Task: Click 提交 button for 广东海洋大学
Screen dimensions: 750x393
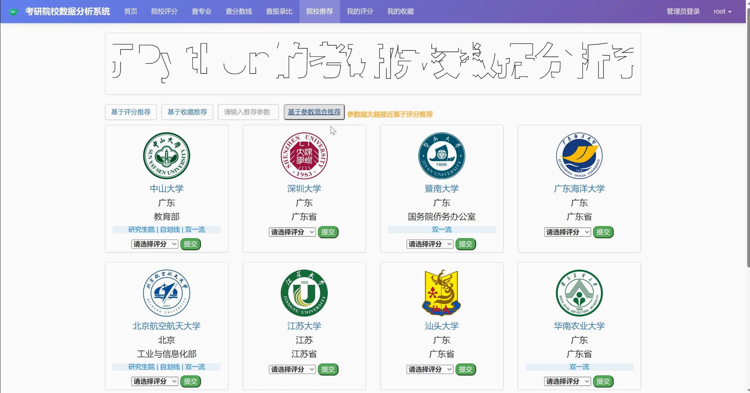Action: click(603, 232)
